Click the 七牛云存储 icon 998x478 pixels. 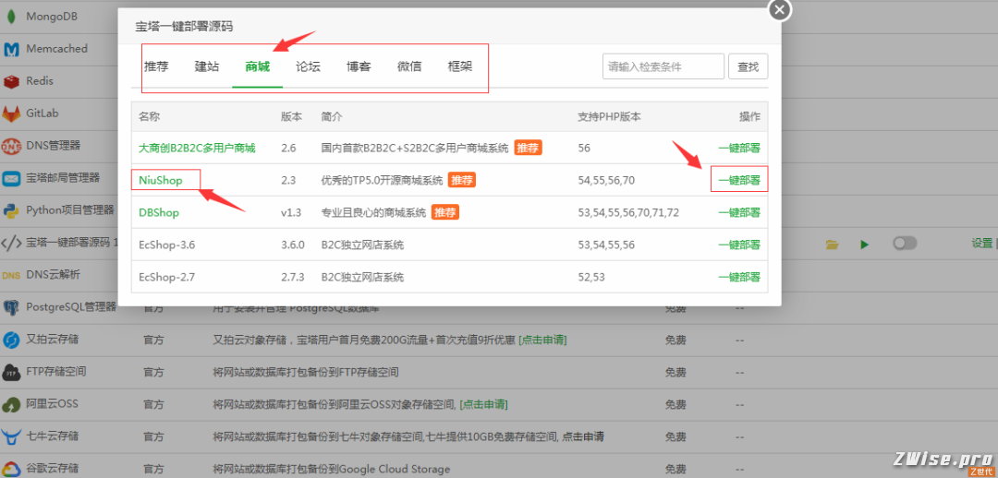tap(11, 438)
